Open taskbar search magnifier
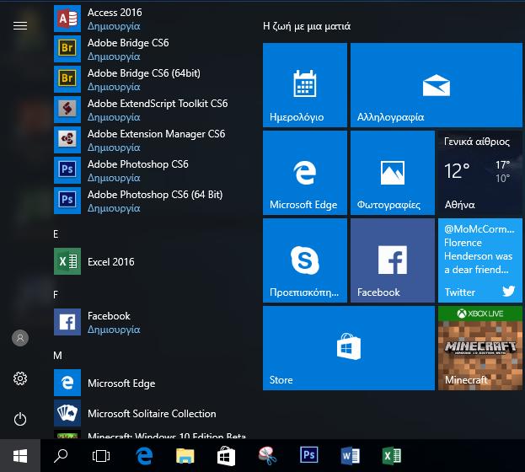 (x=61, y=456)
